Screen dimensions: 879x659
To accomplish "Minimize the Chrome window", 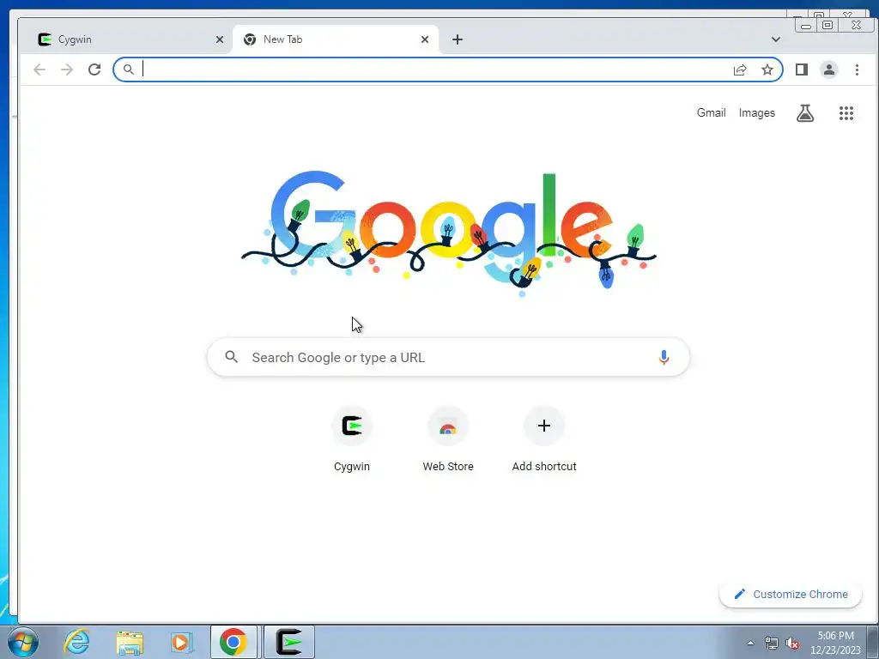I will 806,25.
